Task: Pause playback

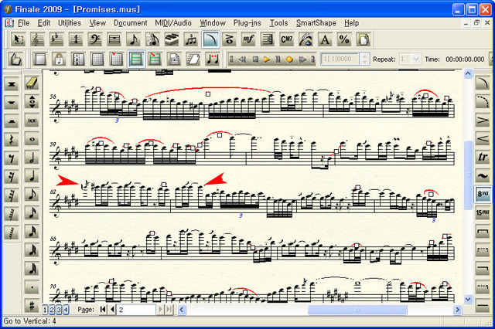Action: [x=278, y=59]
